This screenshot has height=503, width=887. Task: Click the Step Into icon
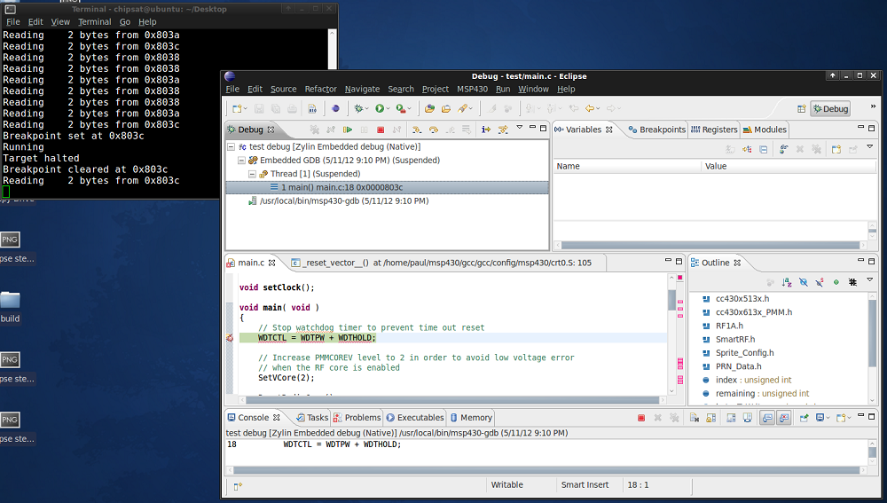click(417, 130)
